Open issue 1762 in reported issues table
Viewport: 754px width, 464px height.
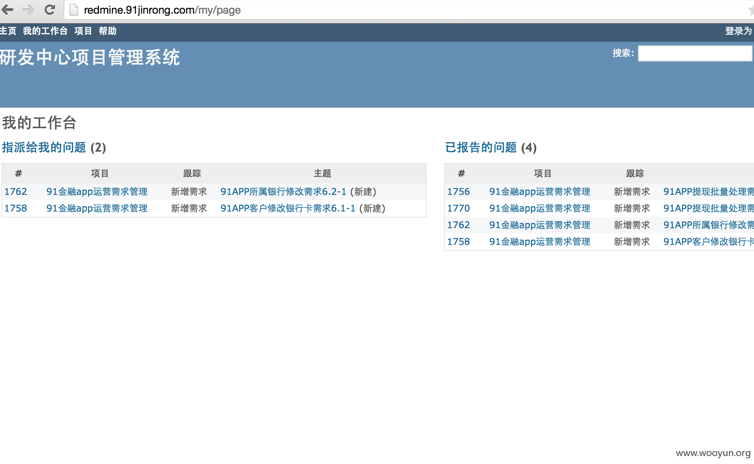click(458, 225)
